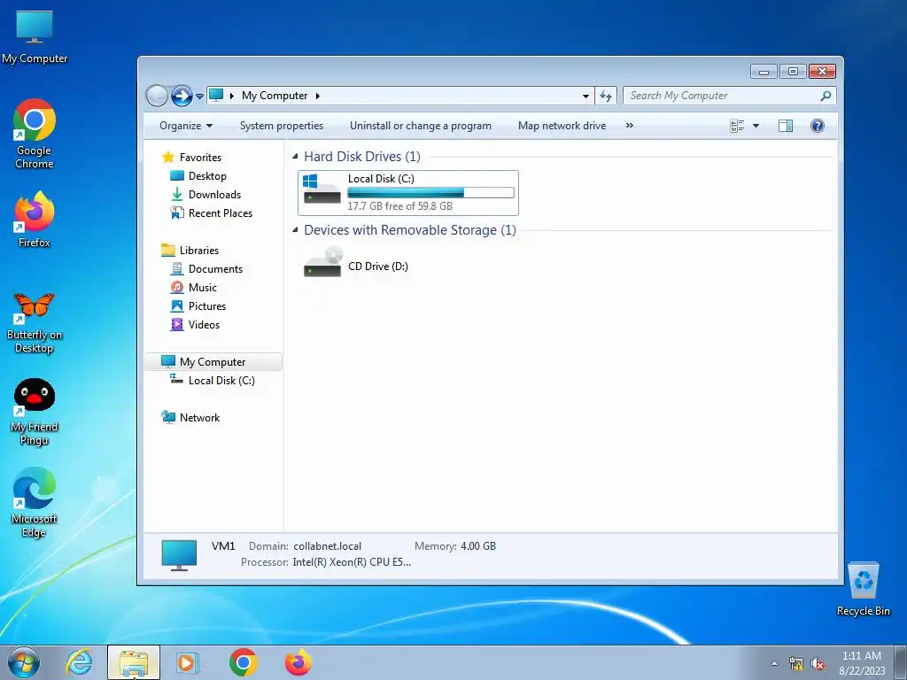Screen dimensions: 907x680
Task: Open Firefox from the taskbar
Action: click(298, 662)
